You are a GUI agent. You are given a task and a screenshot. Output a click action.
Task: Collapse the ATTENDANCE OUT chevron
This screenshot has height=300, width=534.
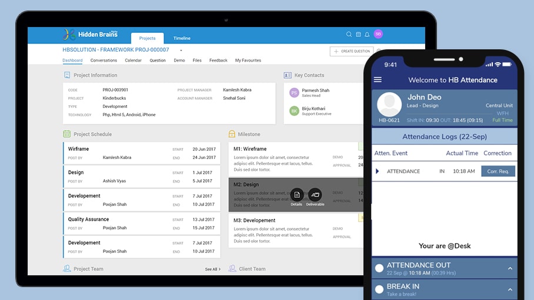point(510,268)
